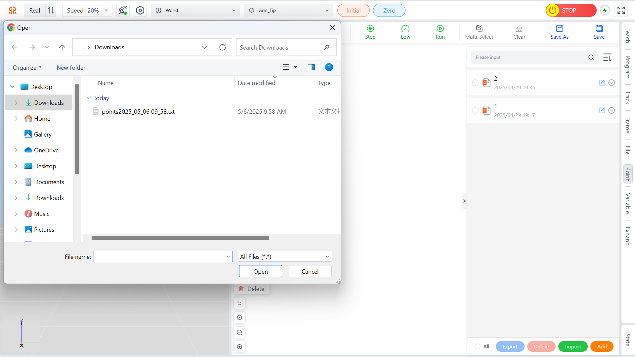Image resolution: width=635 pixels, height=357 pixels.
Task: Click the Clear brush icon
Action: click(x=519, y=29)
